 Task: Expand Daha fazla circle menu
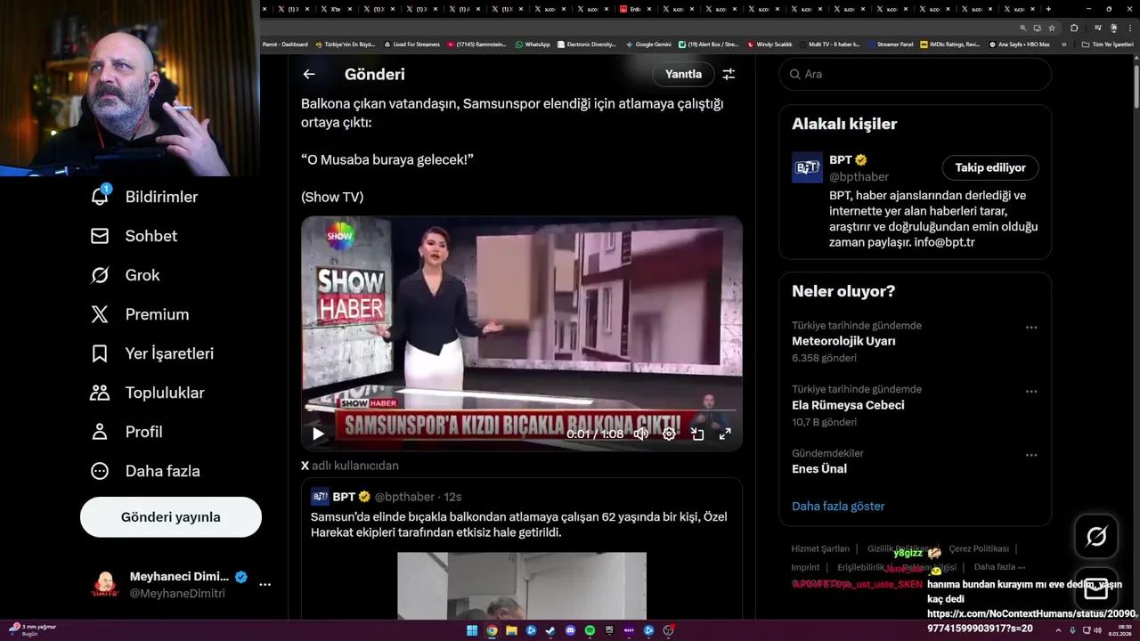[x=100, y=471]
